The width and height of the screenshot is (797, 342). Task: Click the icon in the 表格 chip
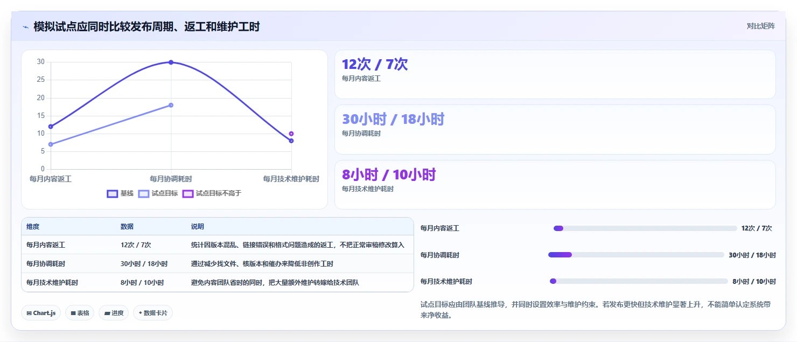point(73,313)
